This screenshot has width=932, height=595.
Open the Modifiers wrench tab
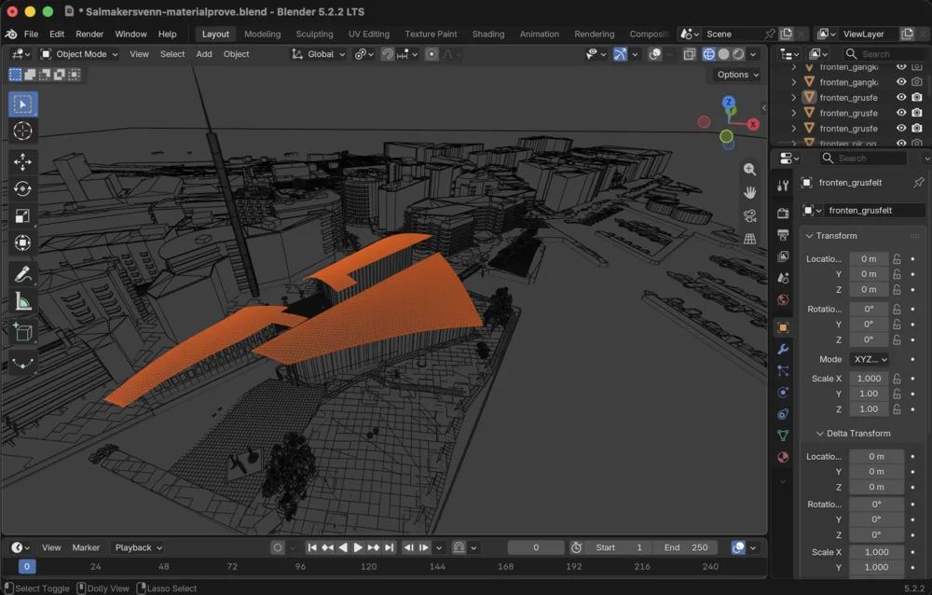coord(783,350)
